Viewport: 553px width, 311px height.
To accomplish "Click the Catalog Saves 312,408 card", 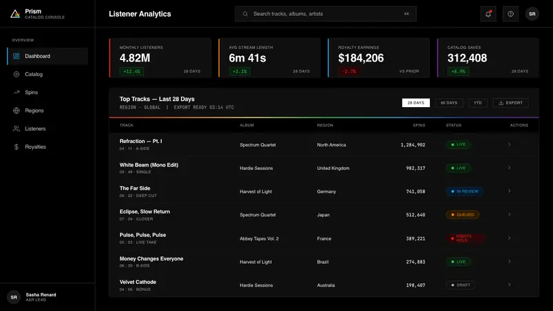I will click(488, 58).
